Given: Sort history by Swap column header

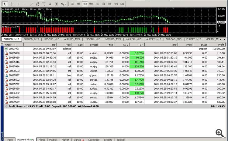Looking at the screenshot, I should [201, 45].
